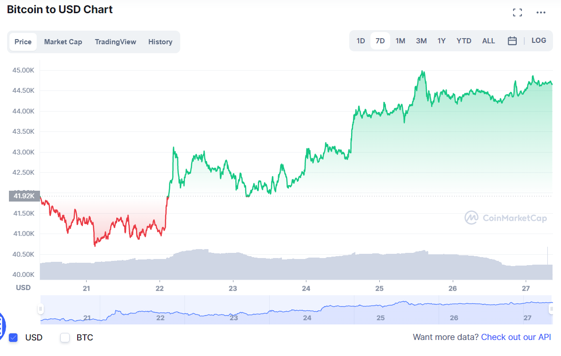Follow the Check out our API link
The width and height of the screenshot is (561, 356).
pyautogui.click(x=516, y=337)
